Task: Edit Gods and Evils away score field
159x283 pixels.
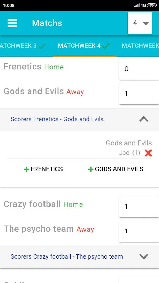Action: [139, 94]
